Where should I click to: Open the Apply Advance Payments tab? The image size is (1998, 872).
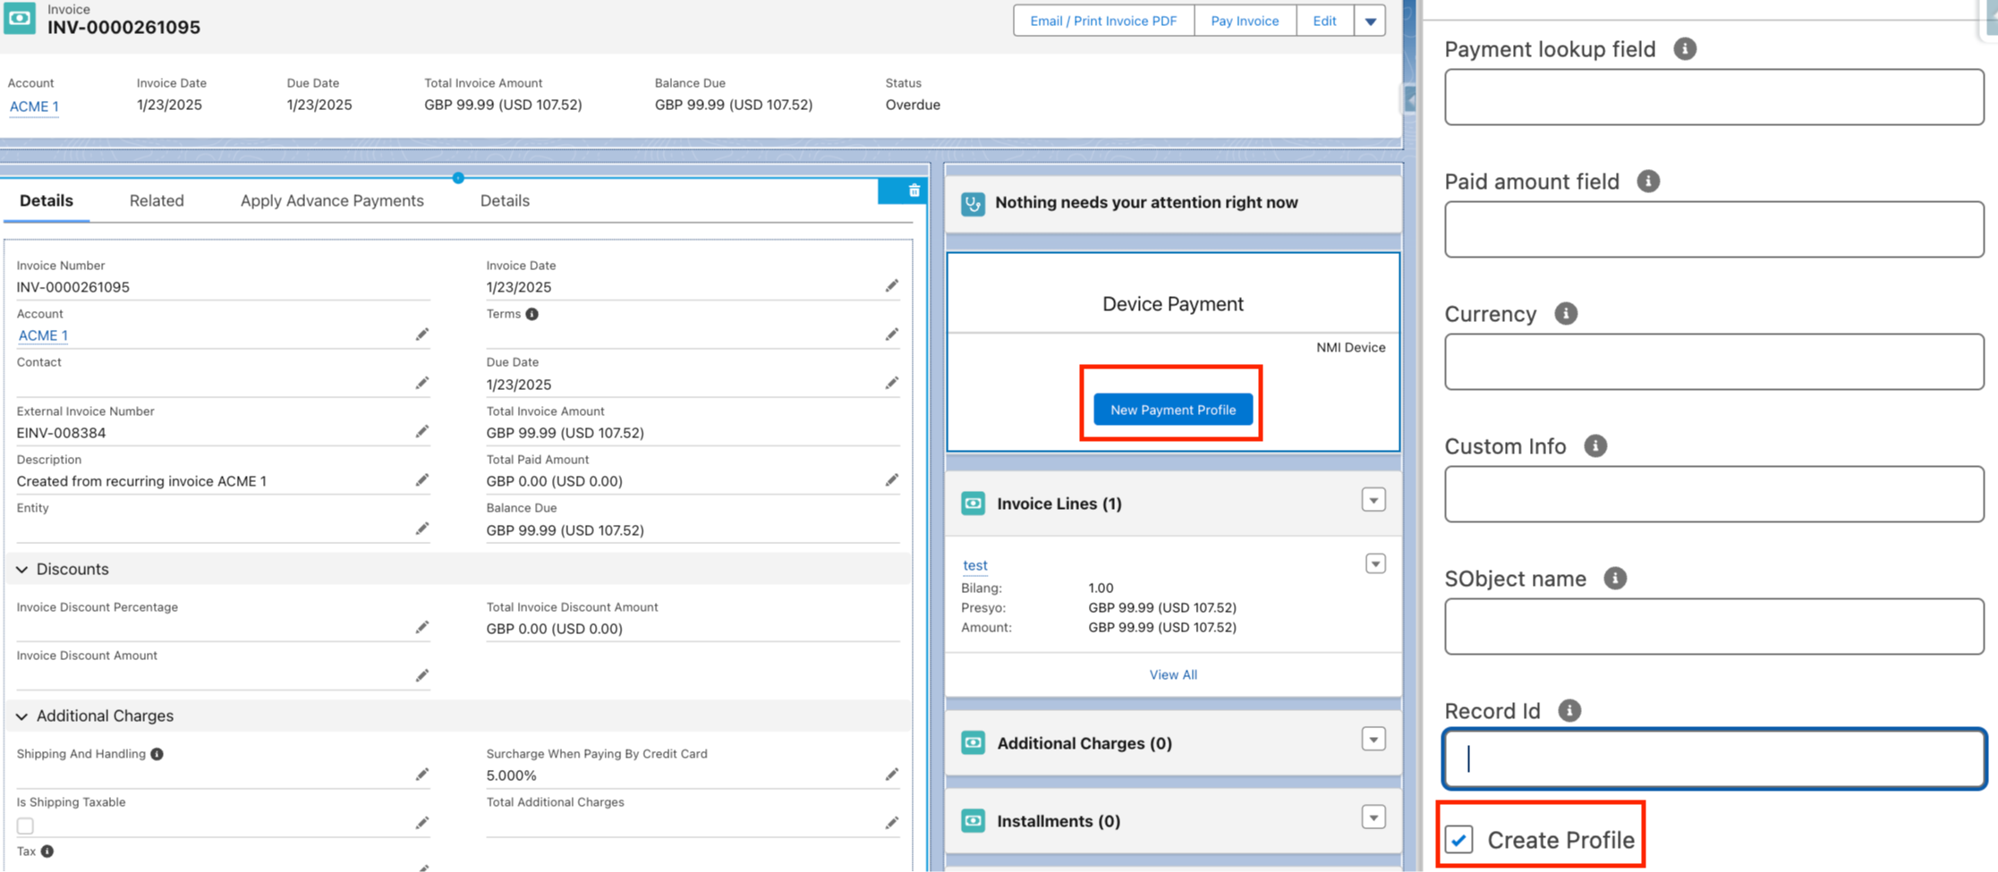tap(332, 201)
